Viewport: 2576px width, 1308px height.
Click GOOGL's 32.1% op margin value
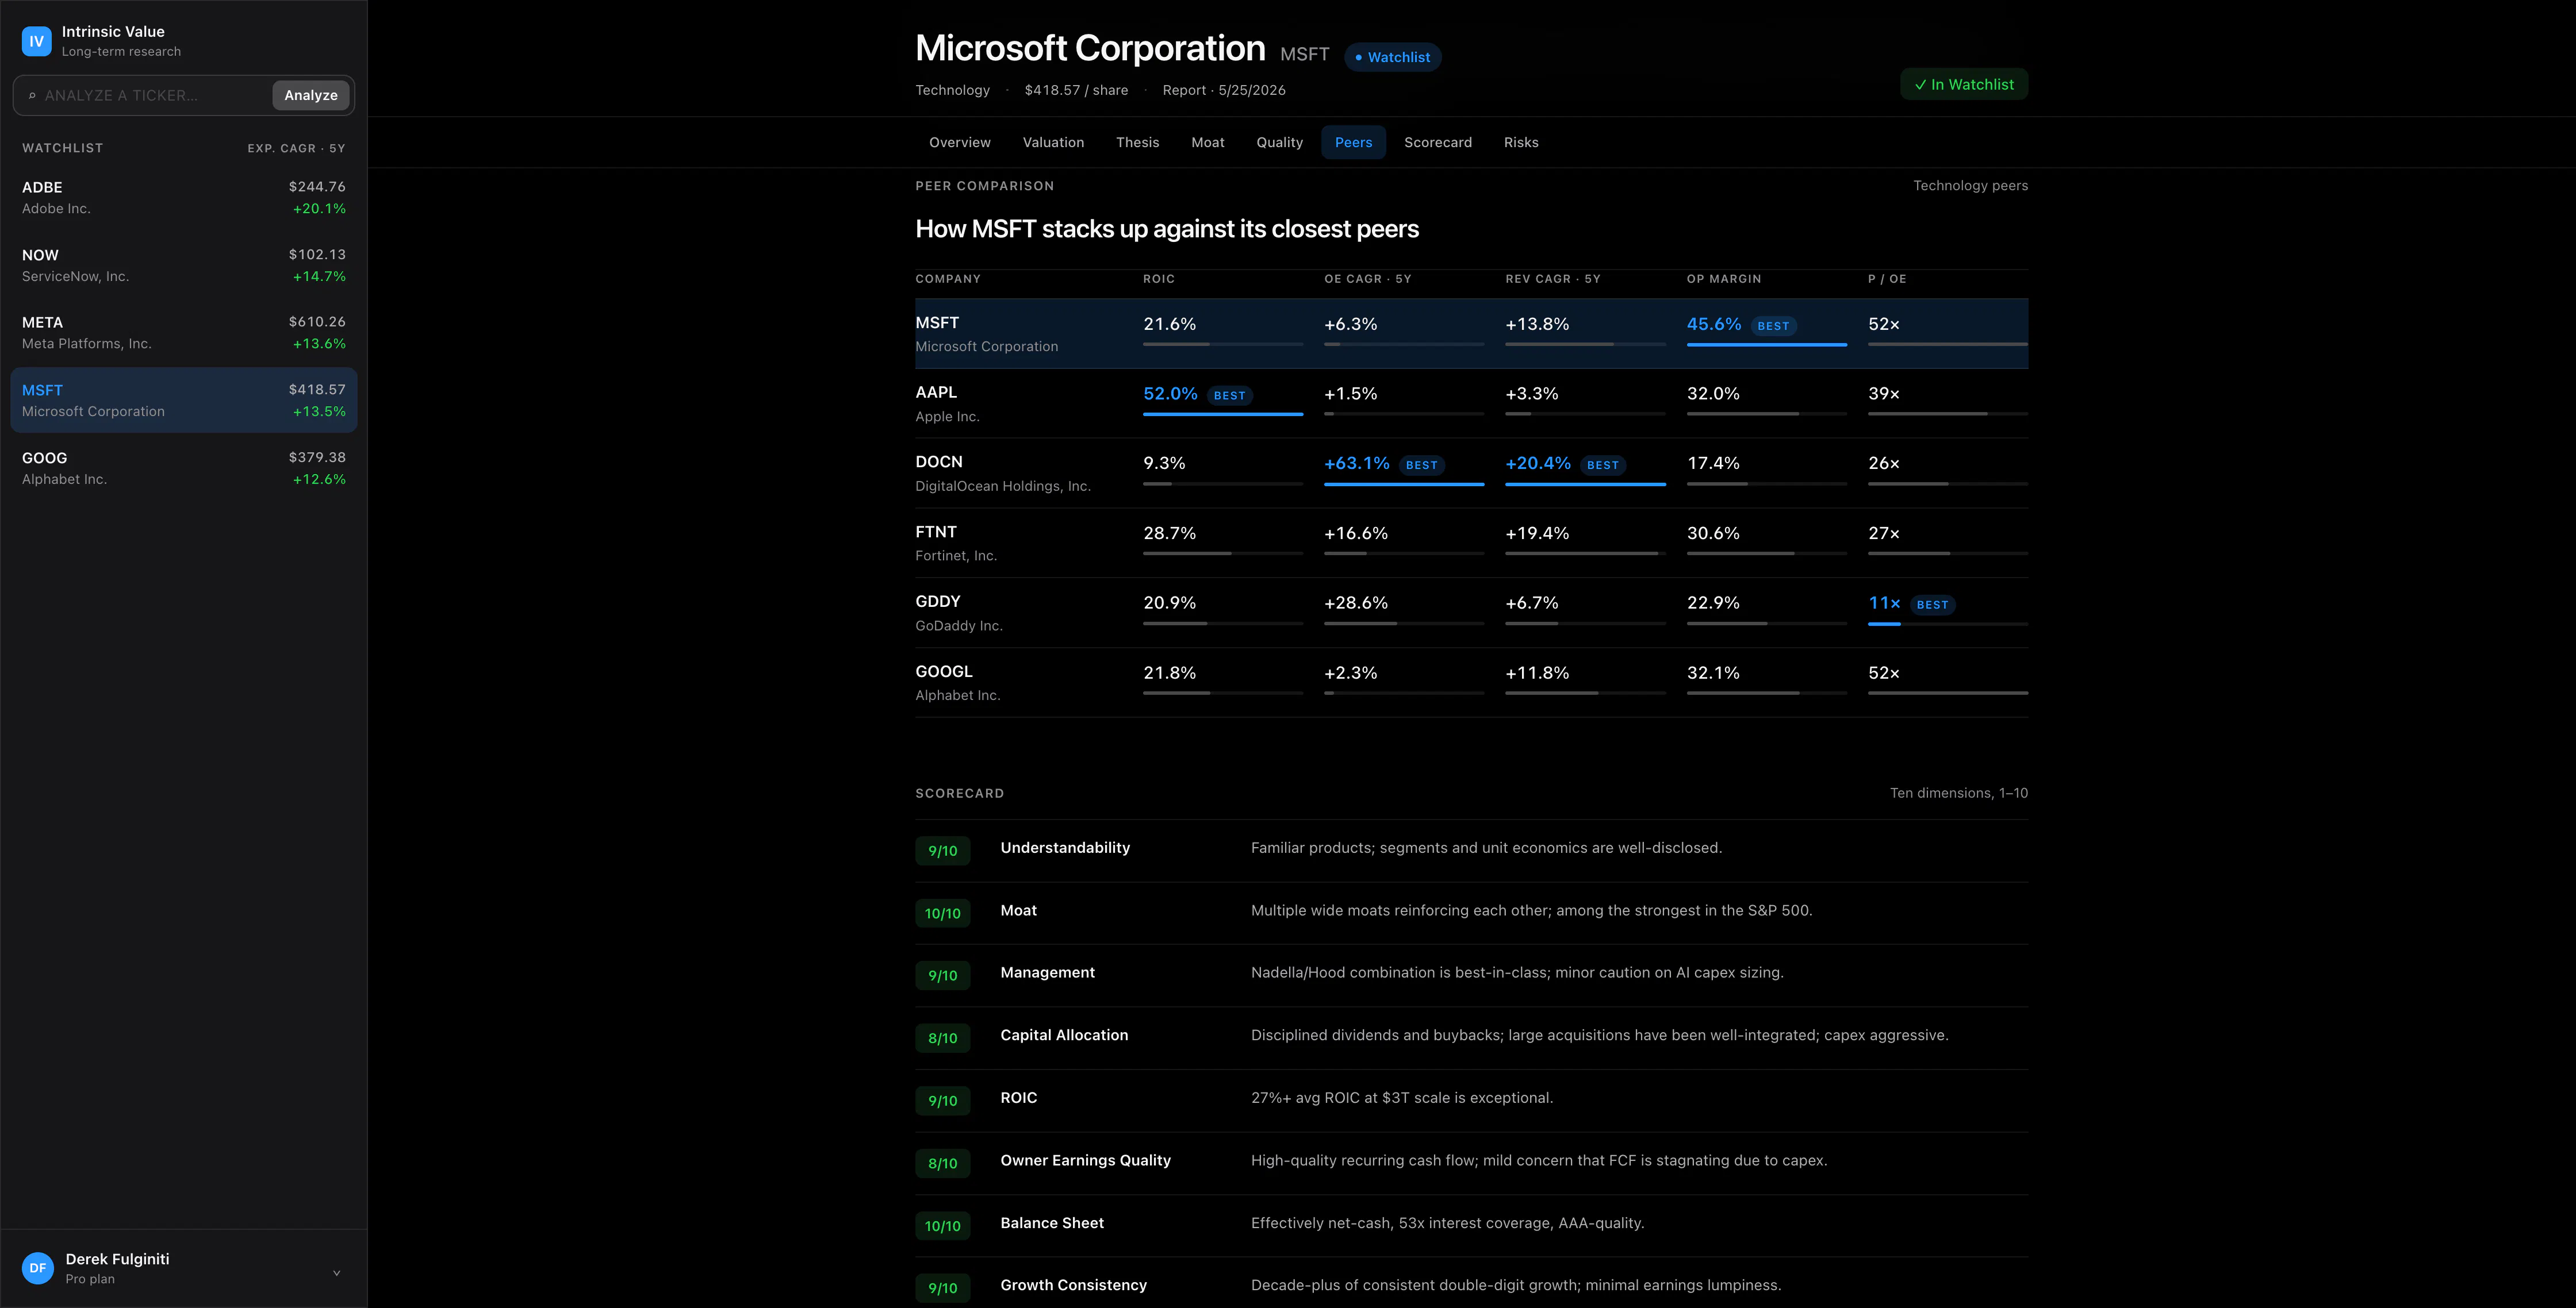(x=1713, y=674)
